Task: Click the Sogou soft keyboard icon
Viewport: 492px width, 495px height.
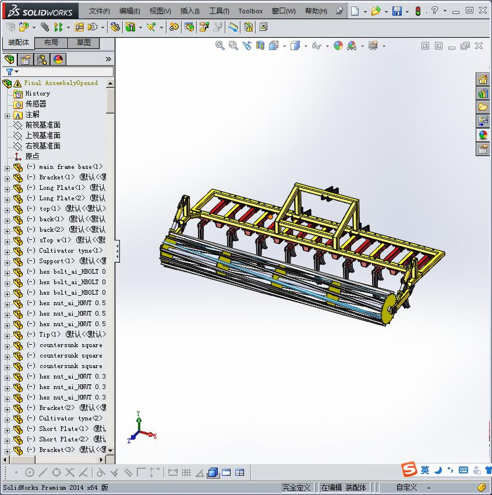Action: pyautogui.click(x=463, y=470)
